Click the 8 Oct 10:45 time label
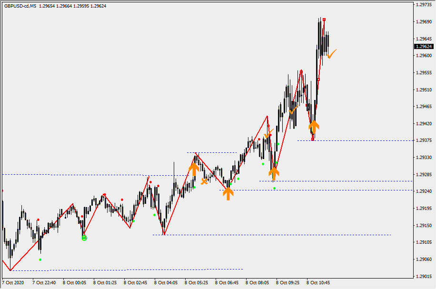Viewport: 436px width, 289px height. tap(318, 282)
